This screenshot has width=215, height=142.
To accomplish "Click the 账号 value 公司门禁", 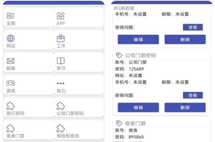I will point(137,62).
